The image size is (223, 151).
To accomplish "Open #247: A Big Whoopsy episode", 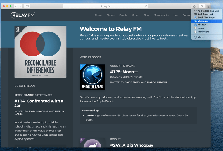I will (x=132, y=145).
